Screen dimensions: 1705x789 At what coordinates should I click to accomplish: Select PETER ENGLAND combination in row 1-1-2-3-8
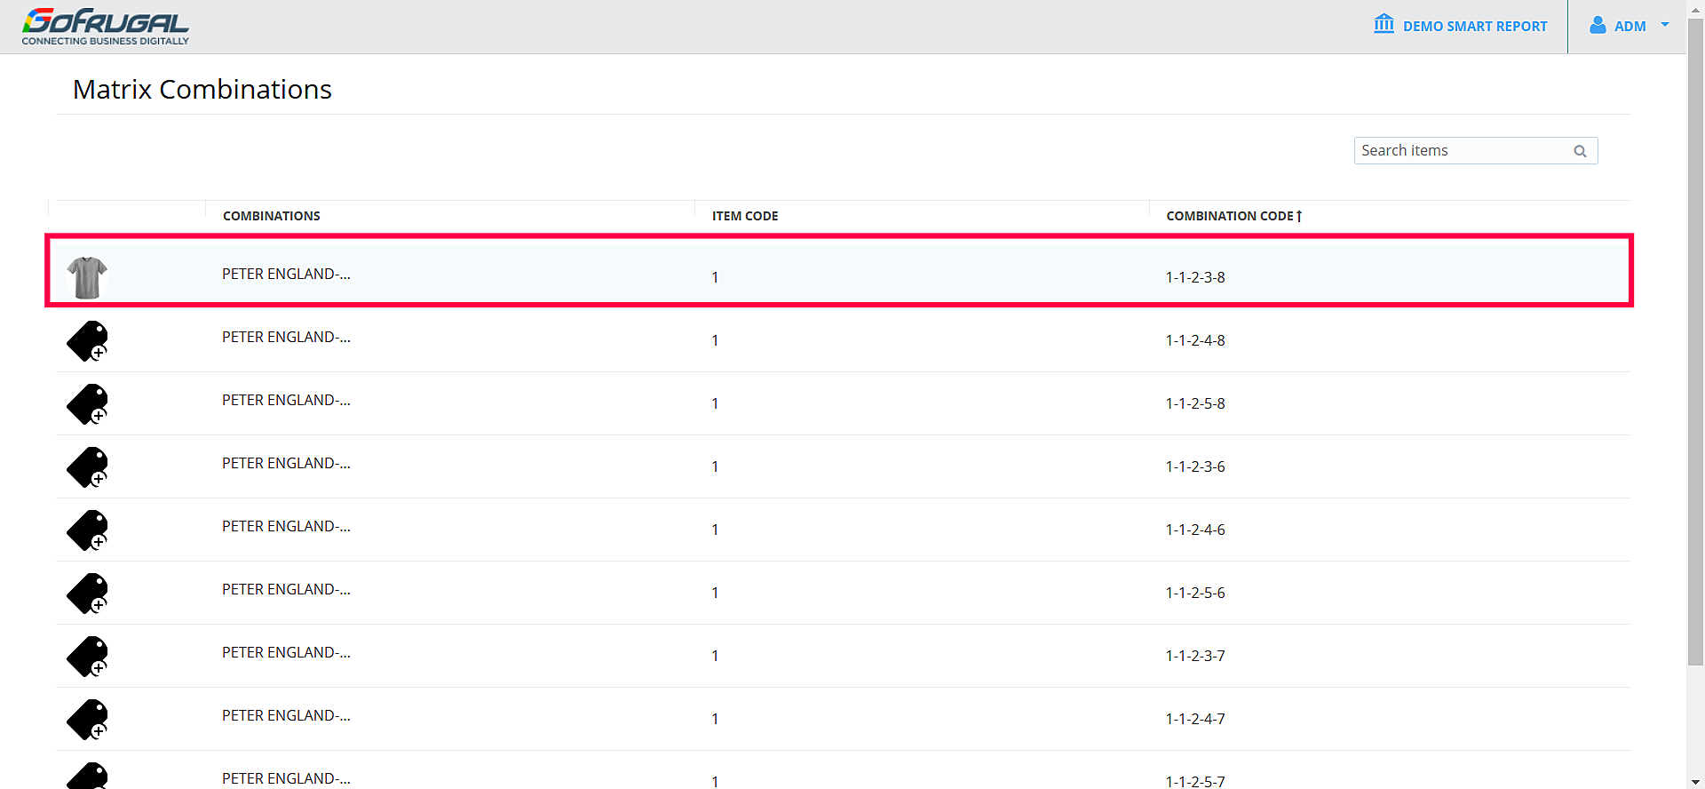286,274
